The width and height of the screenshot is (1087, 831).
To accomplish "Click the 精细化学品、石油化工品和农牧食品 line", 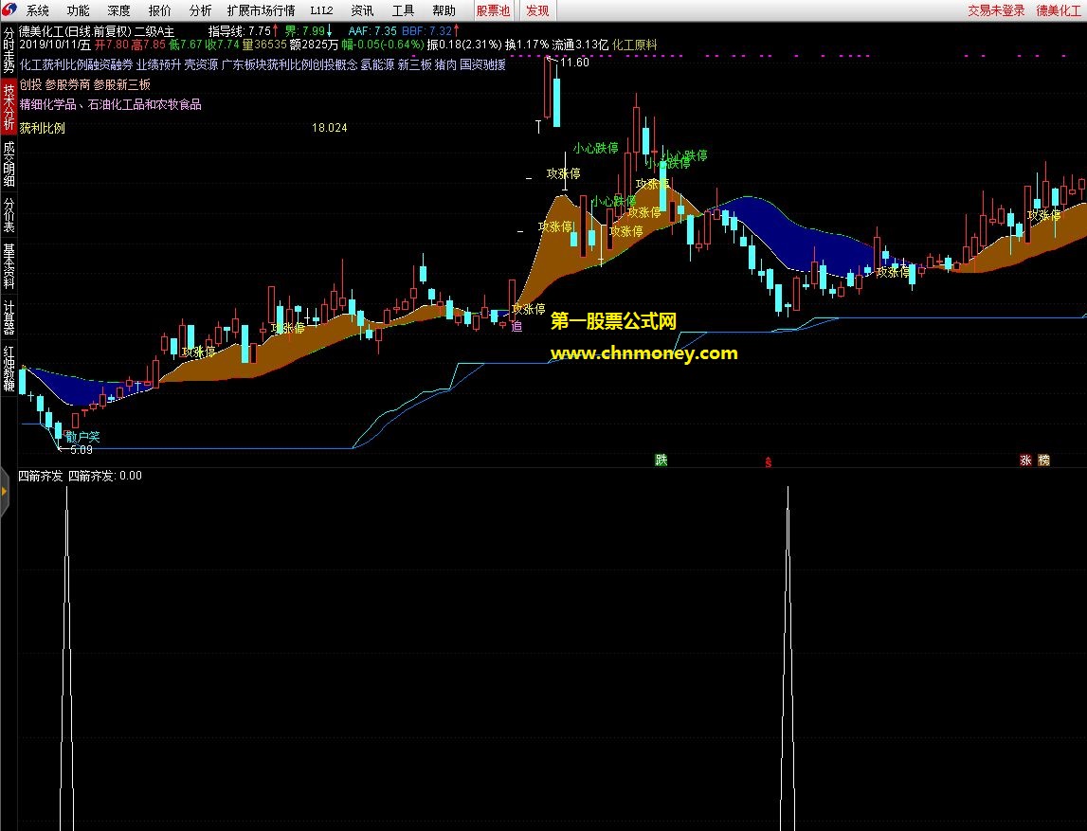I will tap(110, 104).
